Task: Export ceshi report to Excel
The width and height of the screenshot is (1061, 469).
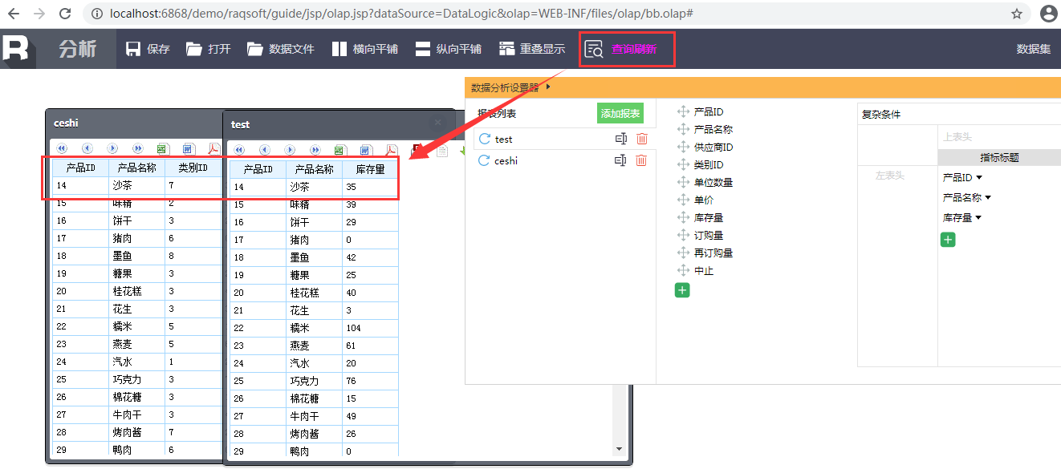Action: click(162, 148)
